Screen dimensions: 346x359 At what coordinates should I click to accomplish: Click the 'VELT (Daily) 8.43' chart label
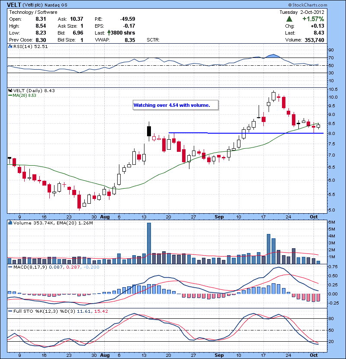(x=34, y=90)
